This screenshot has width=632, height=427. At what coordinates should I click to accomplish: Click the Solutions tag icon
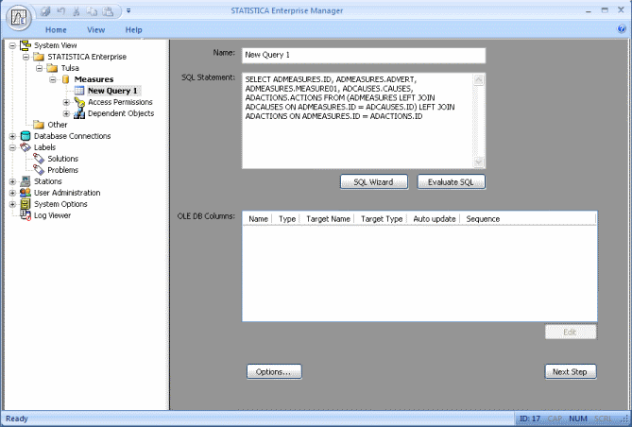[39, 159]
